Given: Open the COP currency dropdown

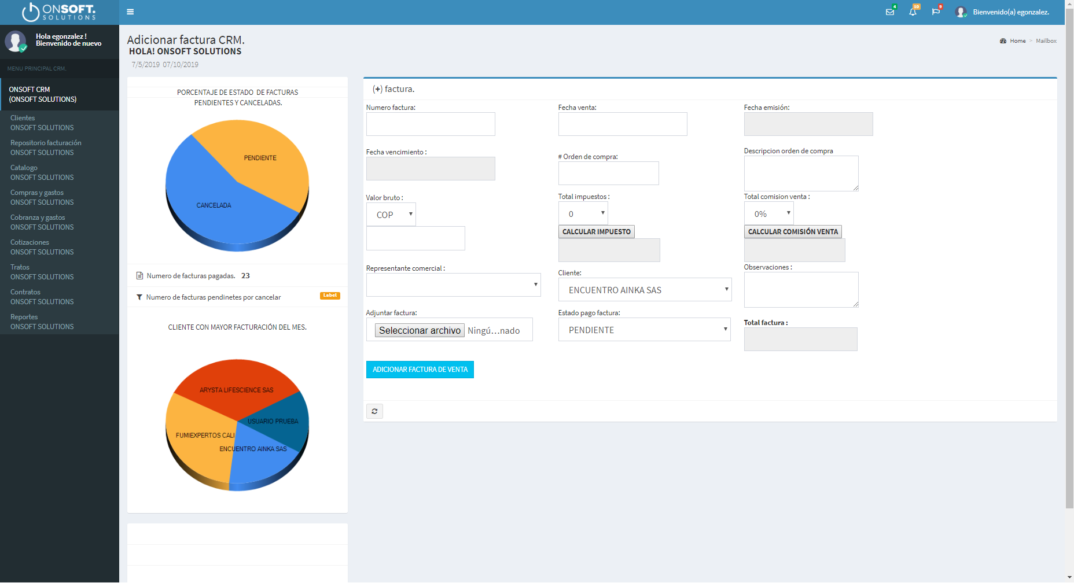Looking at the screenshot, I should coord(391,215).
